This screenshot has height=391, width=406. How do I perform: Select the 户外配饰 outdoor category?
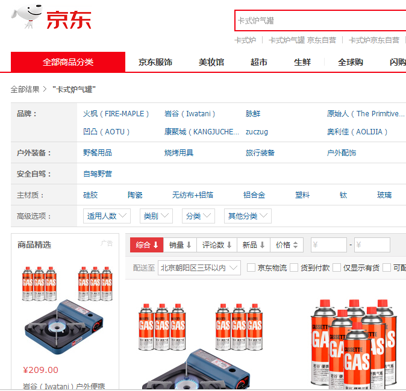(x=342, y=153)
